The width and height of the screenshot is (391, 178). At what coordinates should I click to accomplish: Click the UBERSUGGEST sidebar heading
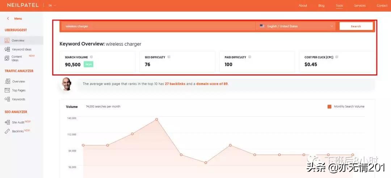(x=16, y=30)
